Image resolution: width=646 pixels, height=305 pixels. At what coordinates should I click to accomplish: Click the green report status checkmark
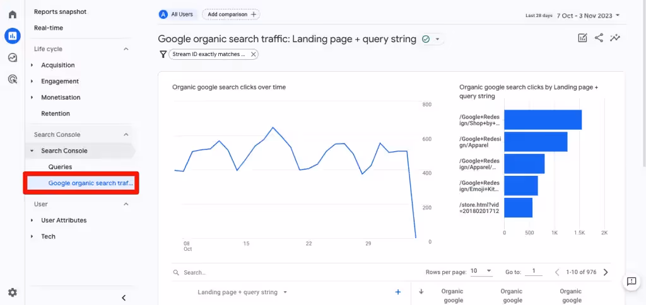coord(426,39)
